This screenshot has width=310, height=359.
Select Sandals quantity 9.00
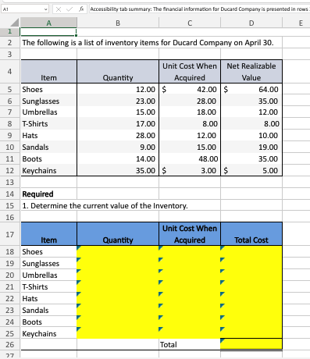[118, 147]
